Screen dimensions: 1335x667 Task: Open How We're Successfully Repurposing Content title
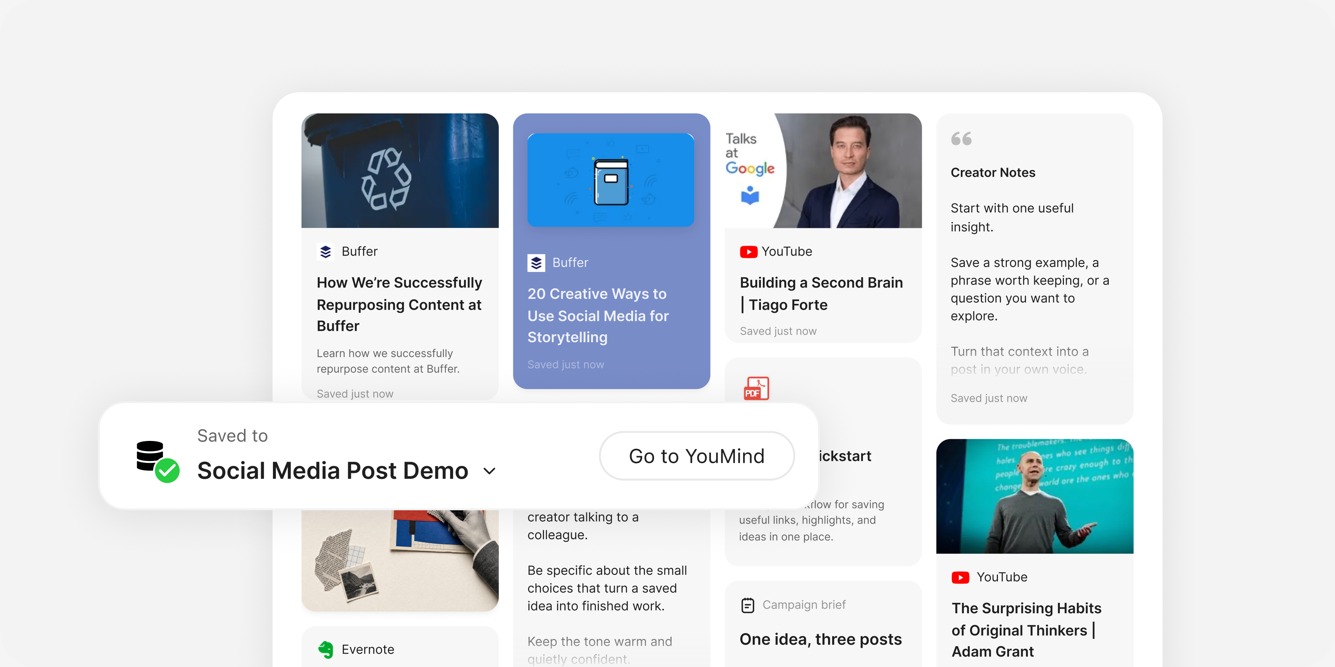tap(399, 304)
